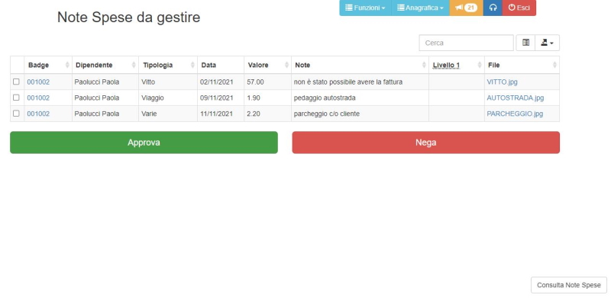Click the Data column header
611x298 pixels.
(x=221, y=65)
